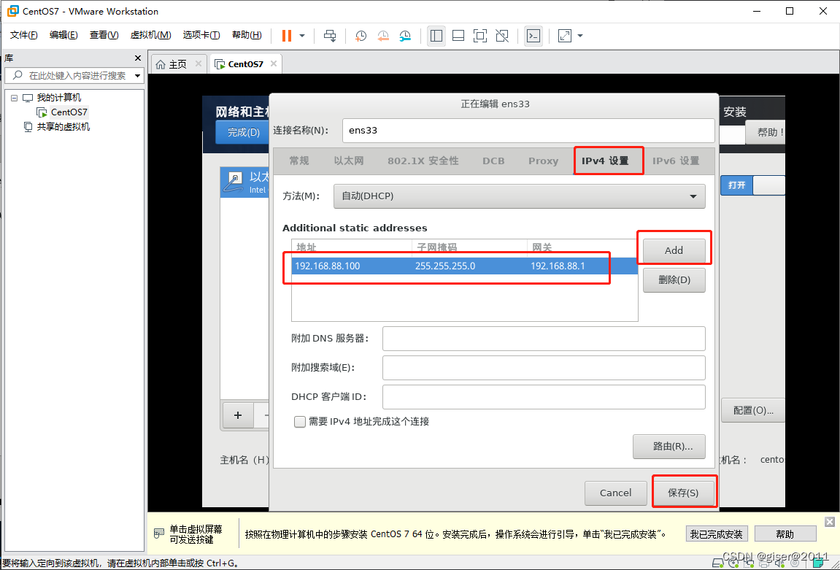The height and width of the screenshot is (570, 840).
Task: Click the DHCP 客户端 ID input field
Action: (544, 397)
